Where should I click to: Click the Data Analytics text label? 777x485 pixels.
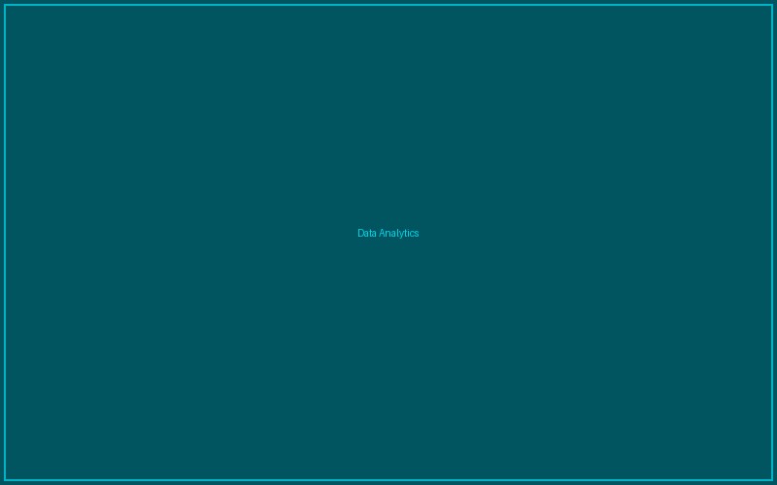(x=388, y=233)
